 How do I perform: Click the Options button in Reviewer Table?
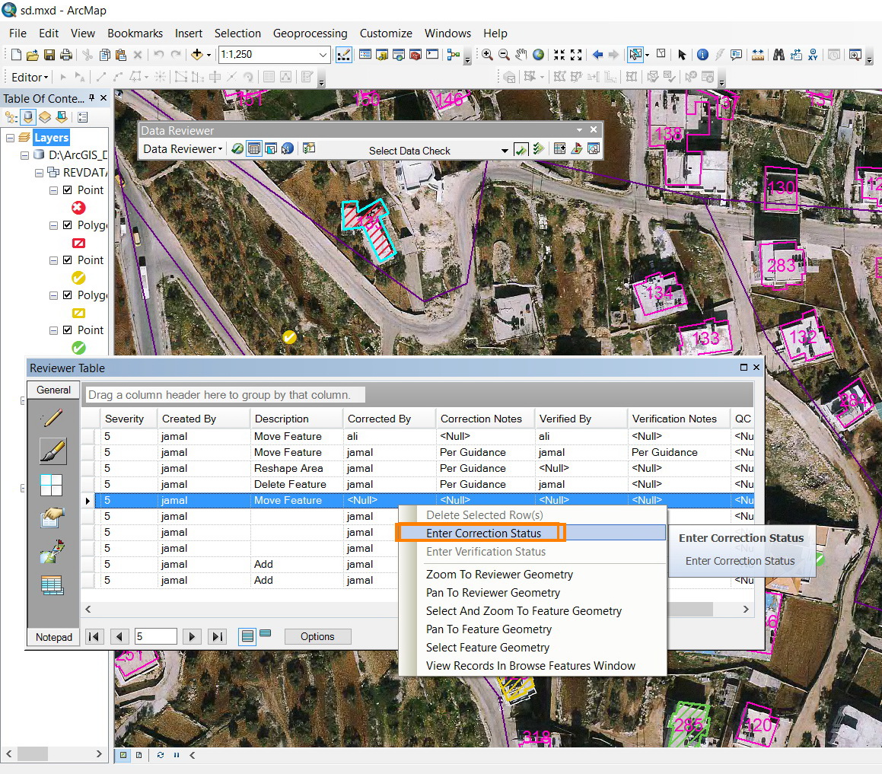317,637
